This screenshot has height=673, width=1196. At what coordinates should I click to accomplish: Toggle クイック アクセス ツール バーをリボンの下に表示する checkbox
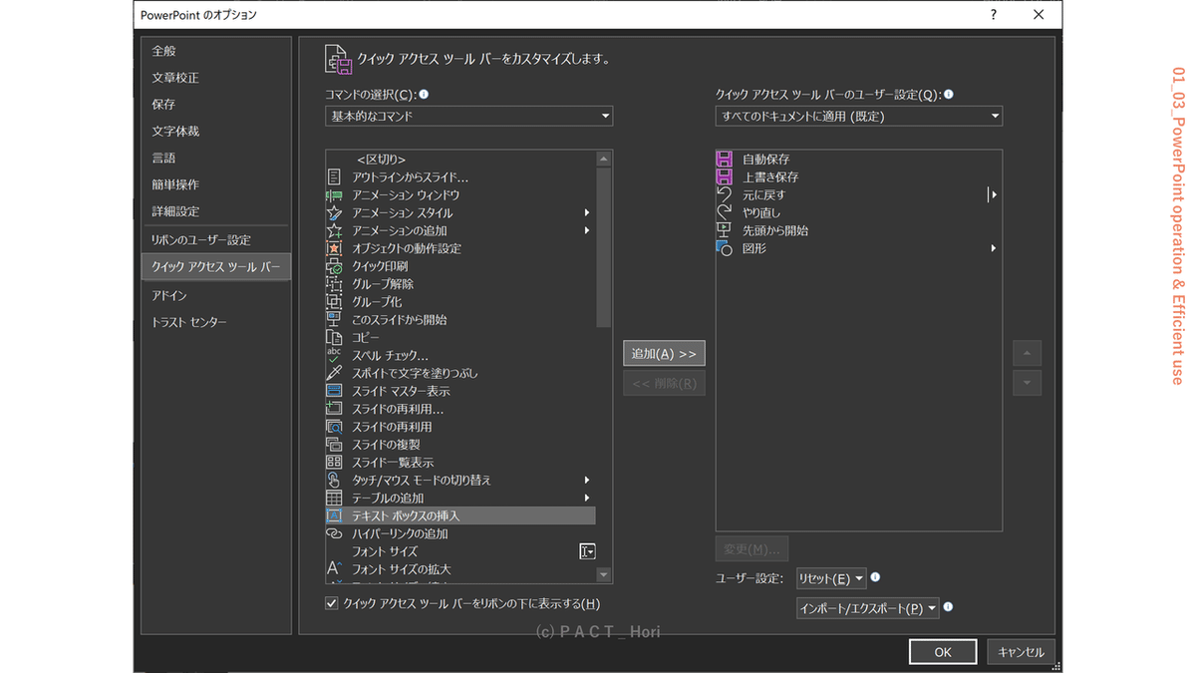point(333,603)
